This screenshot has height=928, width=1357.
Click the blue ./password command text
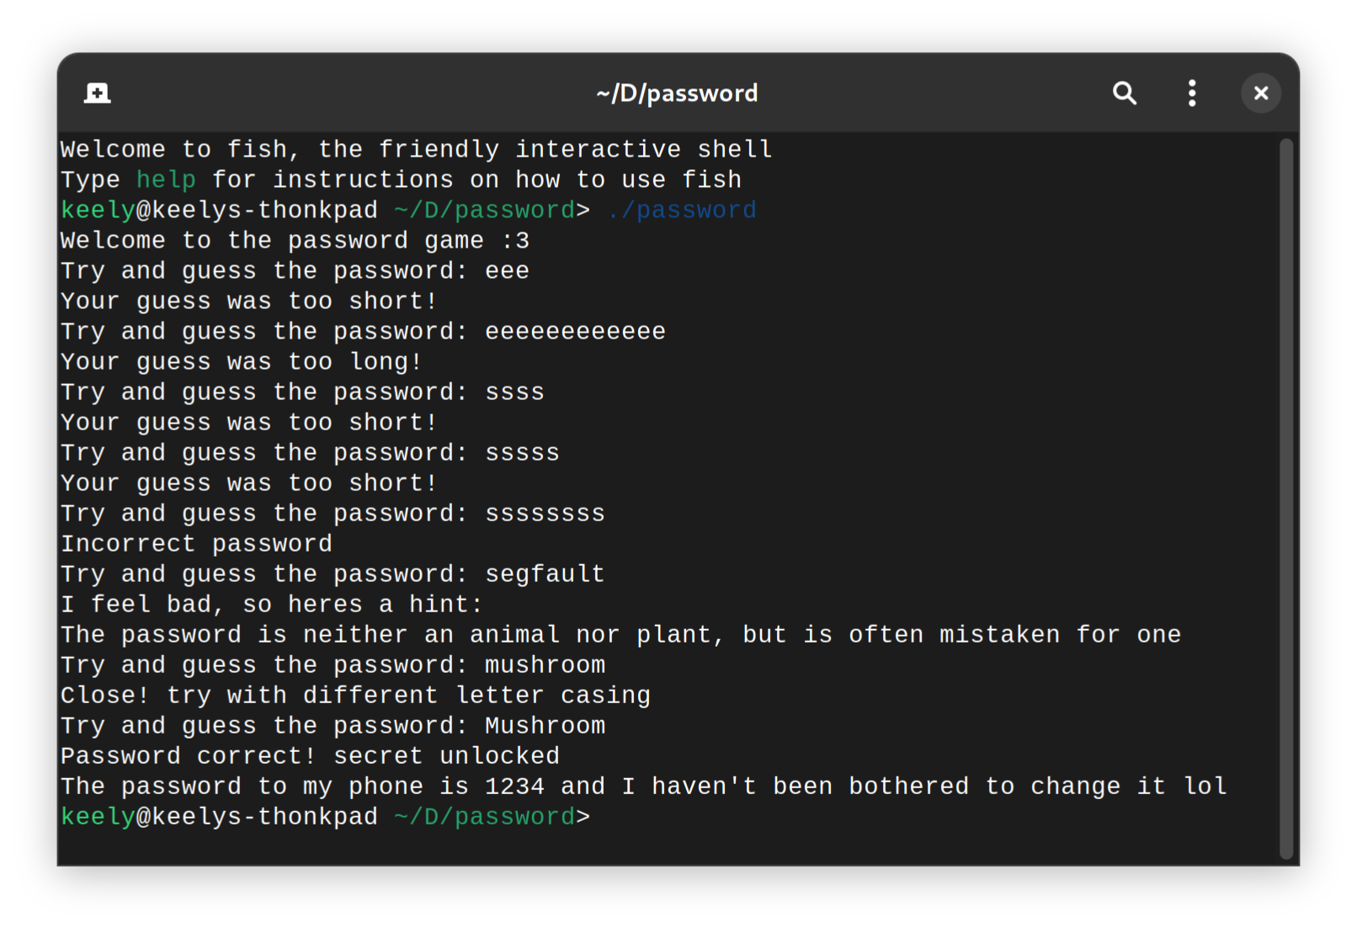(681, 211)
